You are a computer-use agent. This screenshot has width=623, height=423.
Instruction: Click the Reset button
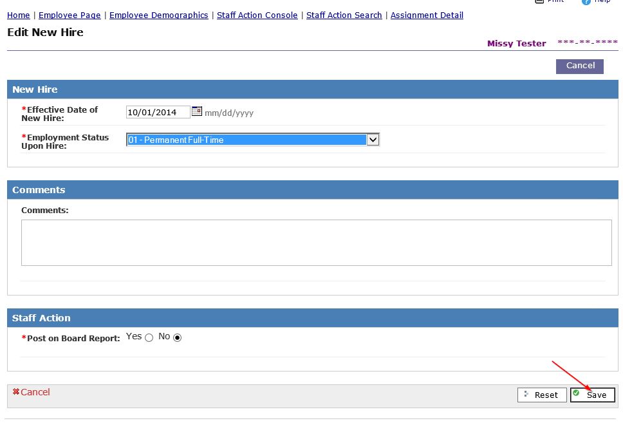(542, 395)
